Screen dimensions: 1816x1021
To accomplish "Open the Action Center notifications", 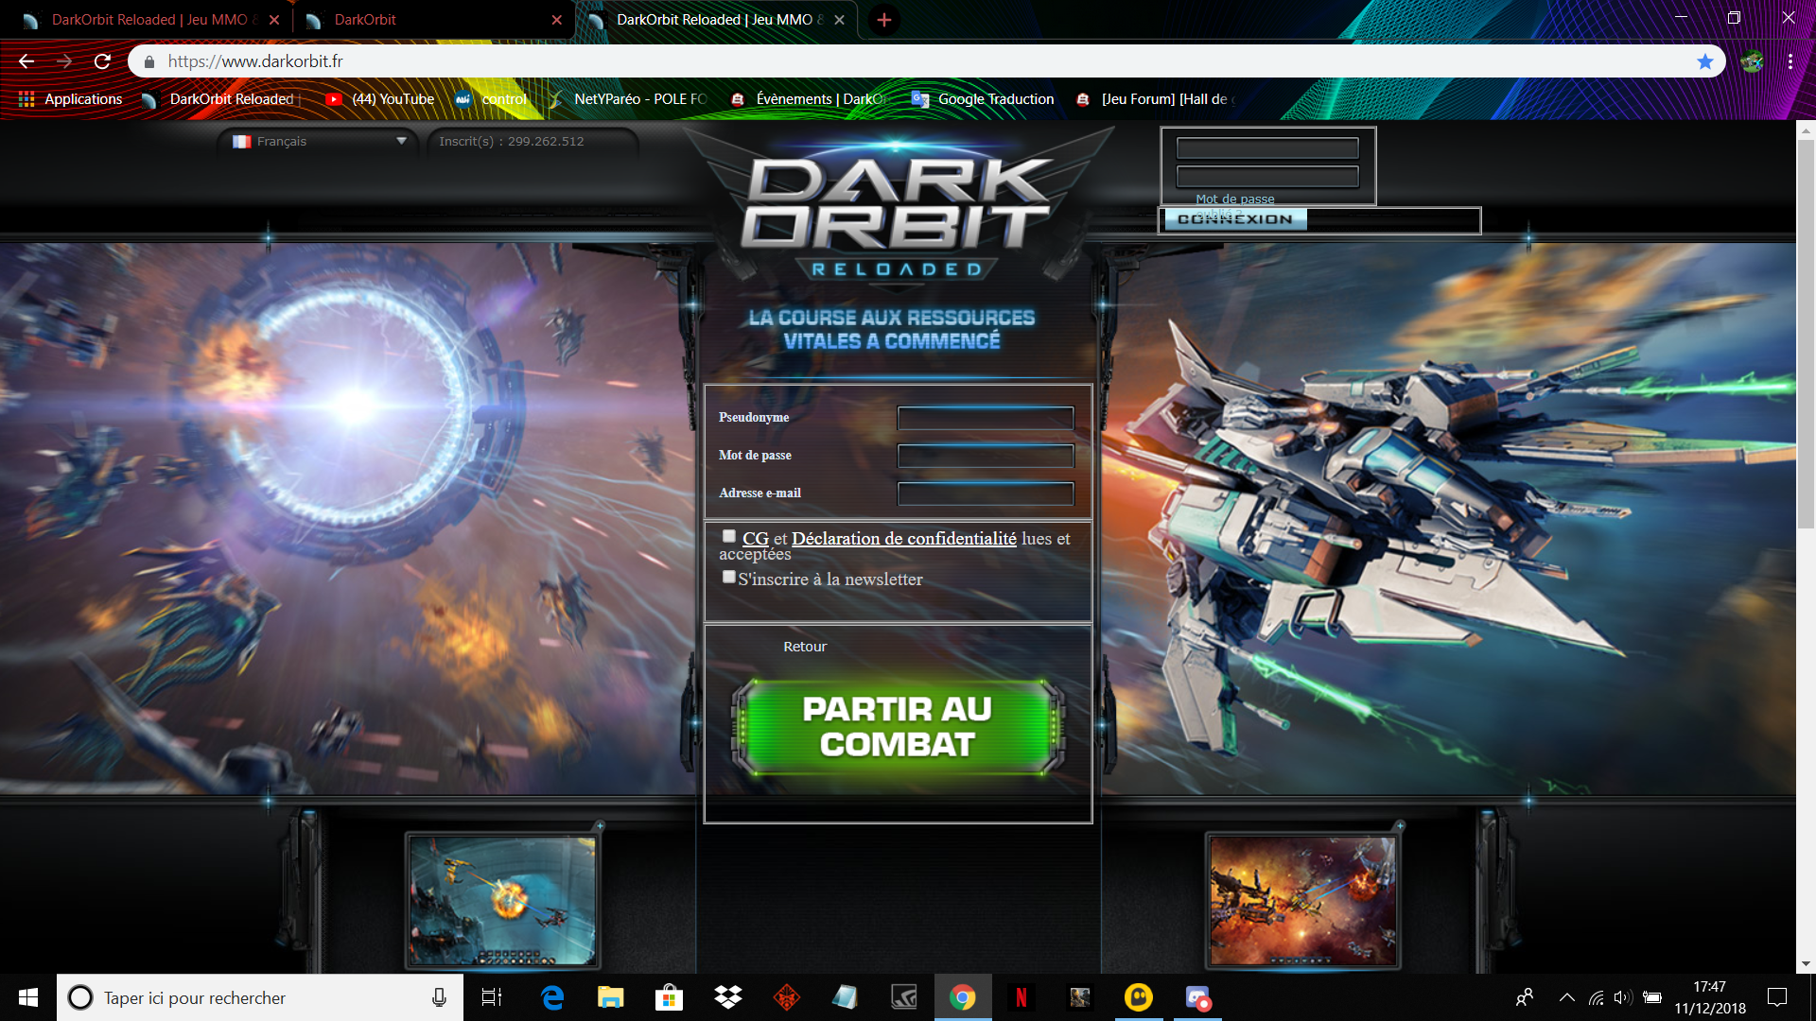I will [1777, 997].
